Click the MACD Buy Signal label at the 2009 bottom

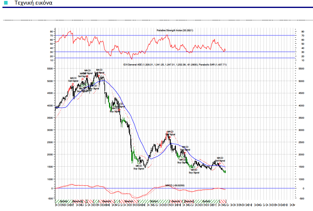139,167
